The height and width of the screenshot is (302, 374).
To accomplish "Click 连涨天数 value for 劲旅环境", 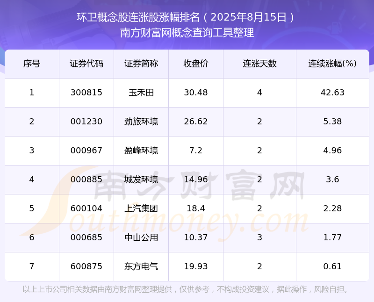I will pyautogui.click(x=259, y=122).
